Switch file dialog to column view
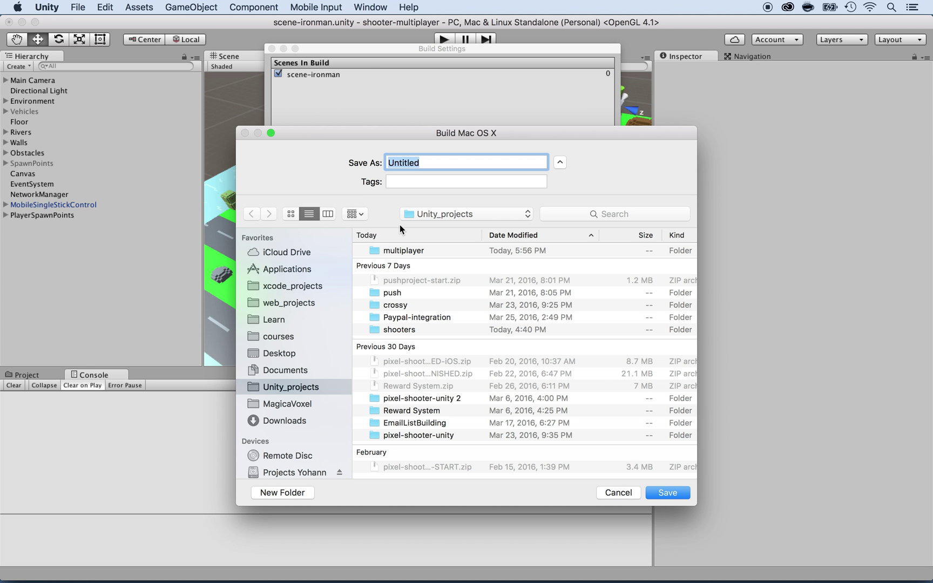Screen dimensions: 933x583 [328, 214]
